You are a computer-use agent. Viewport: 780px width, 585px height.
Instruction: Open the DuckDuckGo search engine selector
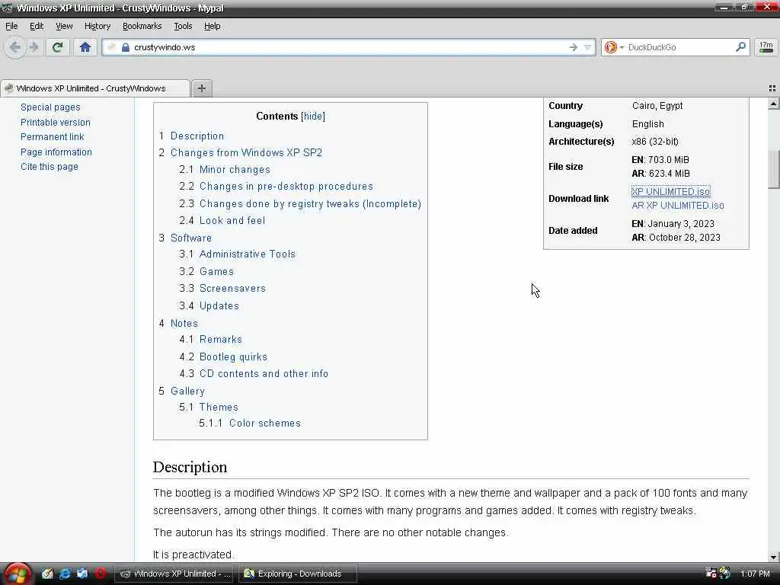coord(614,47)
